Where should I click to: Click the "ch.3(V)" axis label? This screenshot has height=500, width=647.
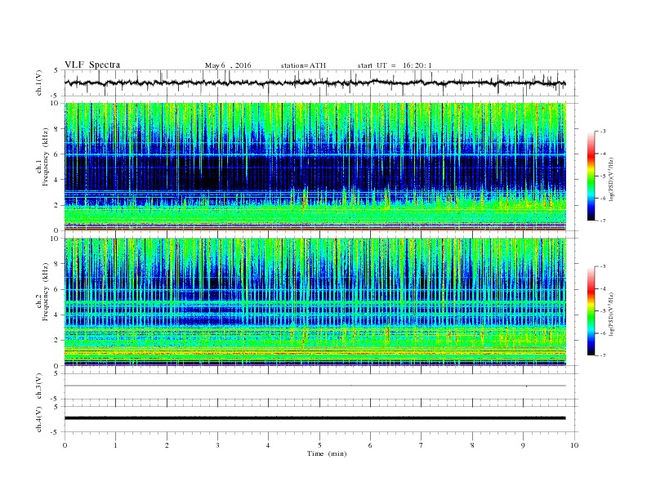(39, 386)
